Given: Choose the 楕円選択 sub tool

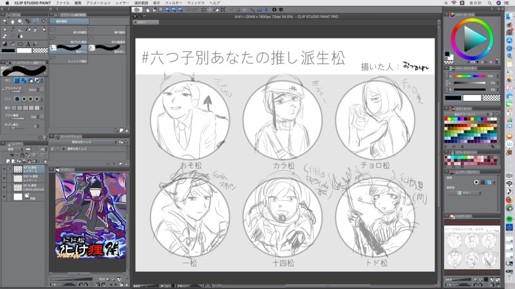Looking at the screenshot, I should pyautogui.click(x=108, y=30).
